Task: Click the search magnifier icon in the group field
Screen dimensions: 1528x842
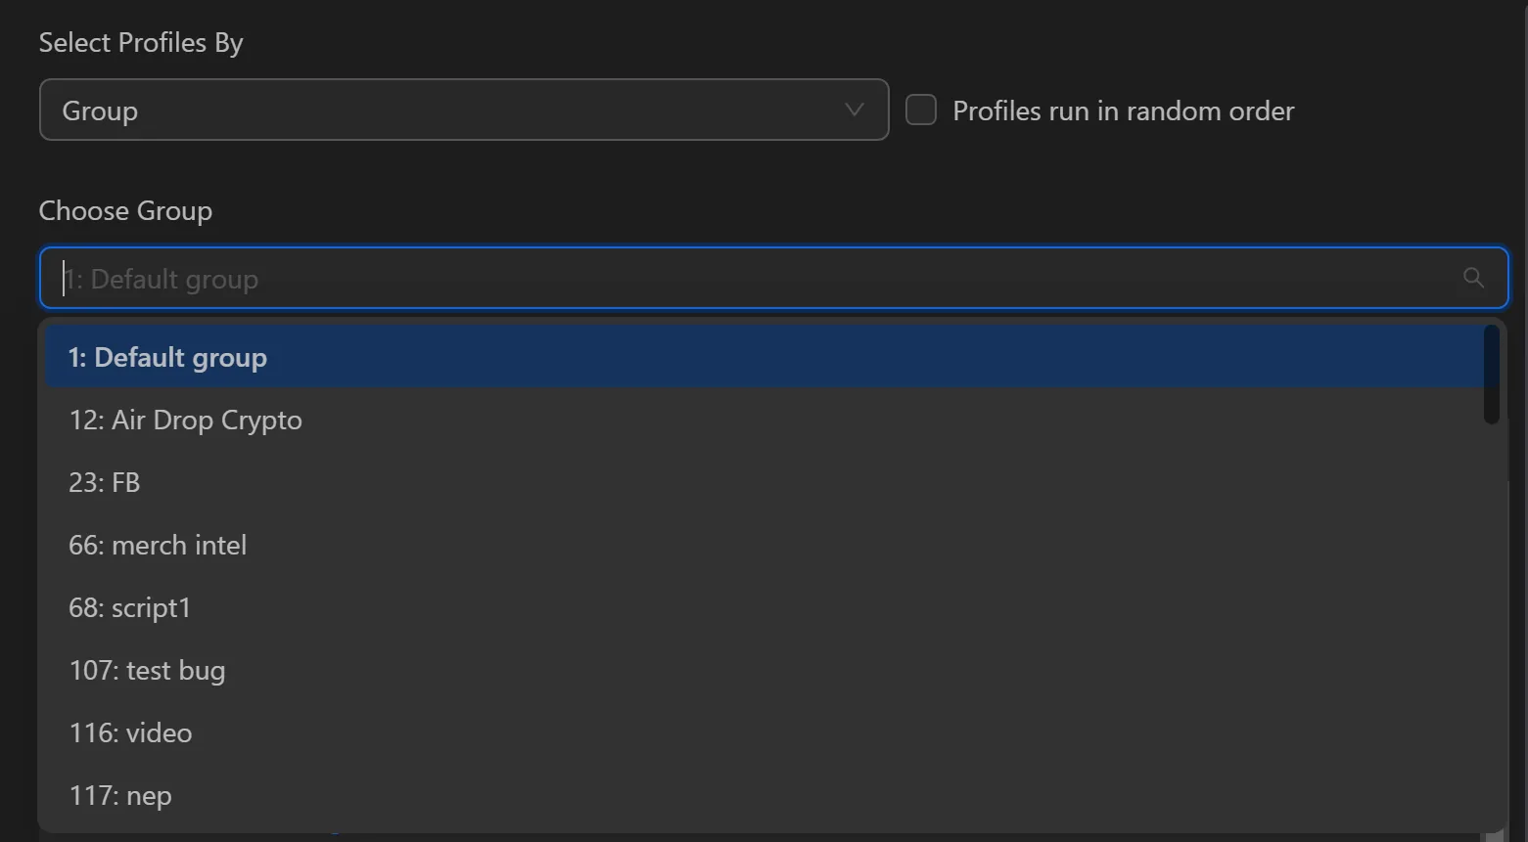Action: click(1473, 278)
